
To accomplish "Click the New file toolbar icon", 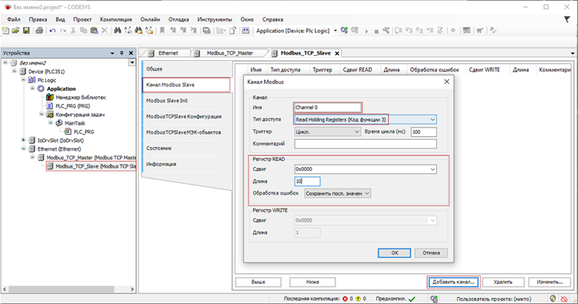I will [x=6, y=31].
